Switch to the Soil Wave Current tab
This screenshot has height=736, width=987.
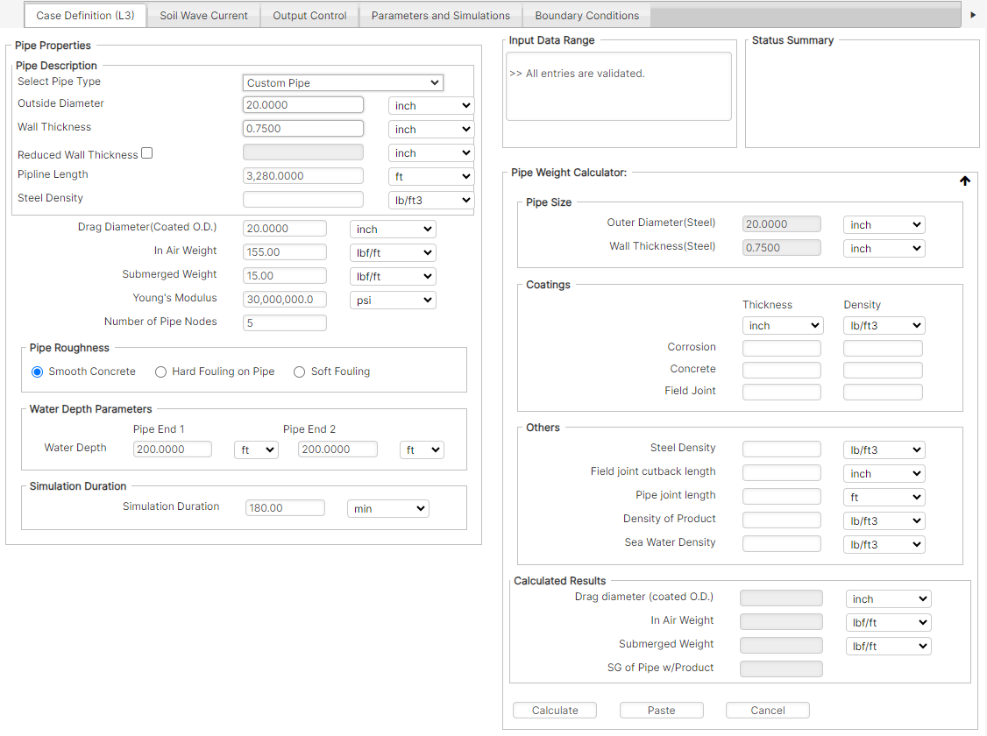point(202,15)
